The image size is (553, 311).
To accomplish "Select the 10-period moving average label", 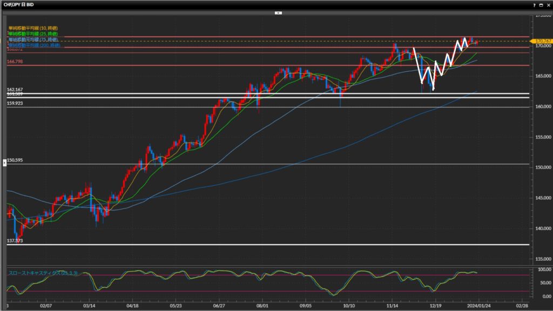I will 32,28.
